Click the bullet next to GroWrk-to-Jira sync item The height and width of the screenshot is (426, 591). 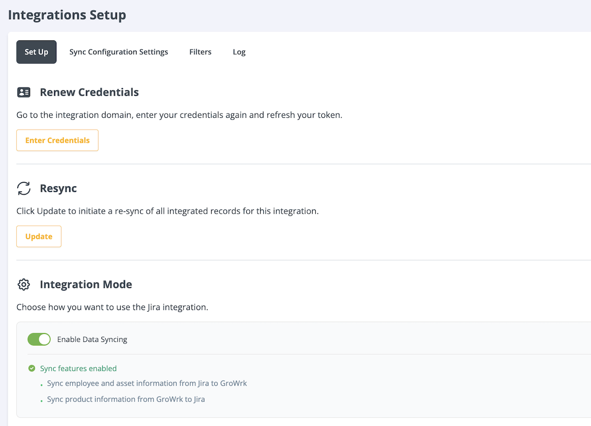pyautogui.click(x=42, y=400)
